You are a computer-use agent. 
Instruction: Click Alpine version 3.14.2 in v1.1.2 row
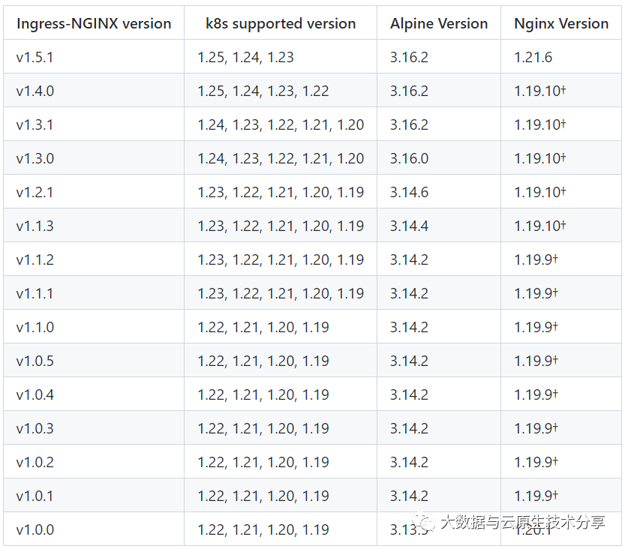(x=439, y=259)
